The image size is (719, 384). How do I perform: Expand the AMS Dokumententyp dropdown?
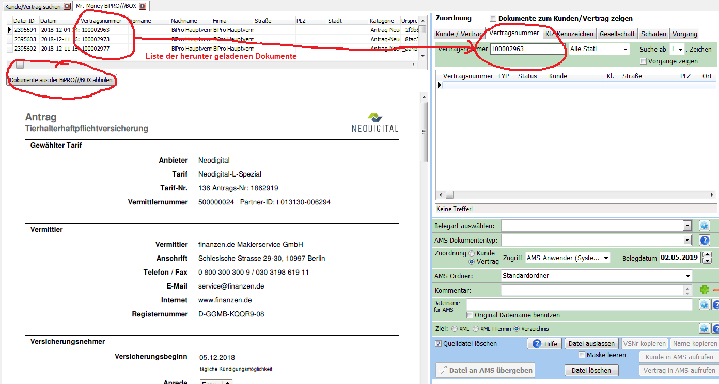tap(687, 240)
